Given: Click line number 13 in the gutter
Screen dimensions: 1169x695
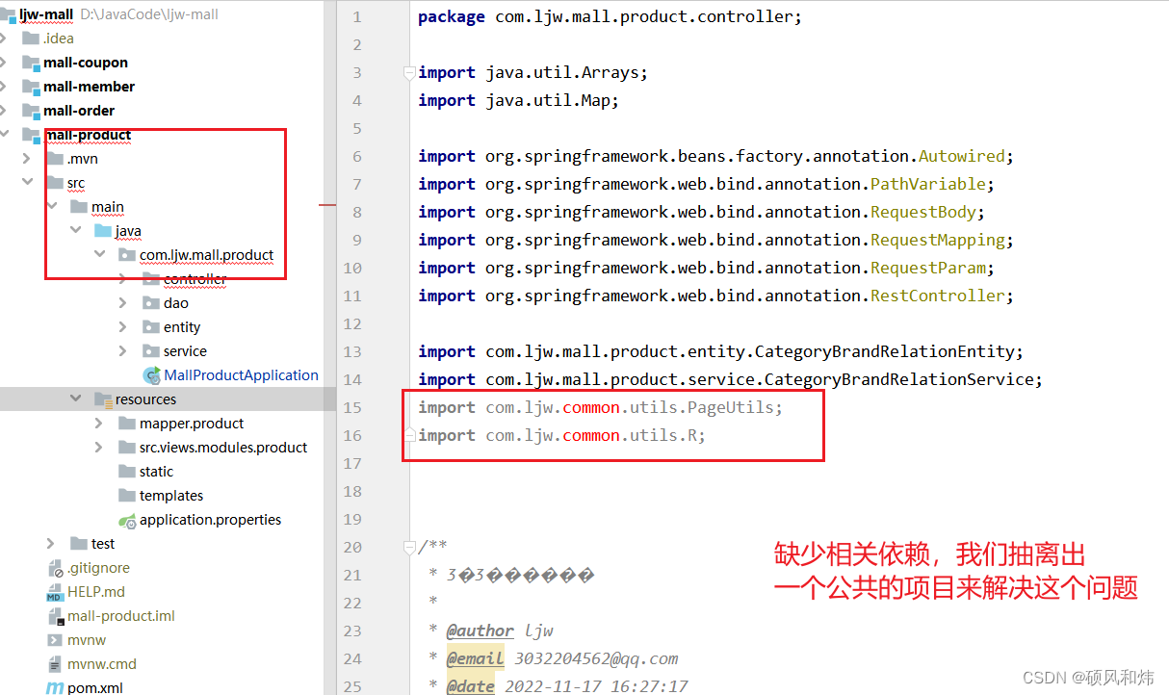Looking at the screenshot, I should (x=352, y=351).
